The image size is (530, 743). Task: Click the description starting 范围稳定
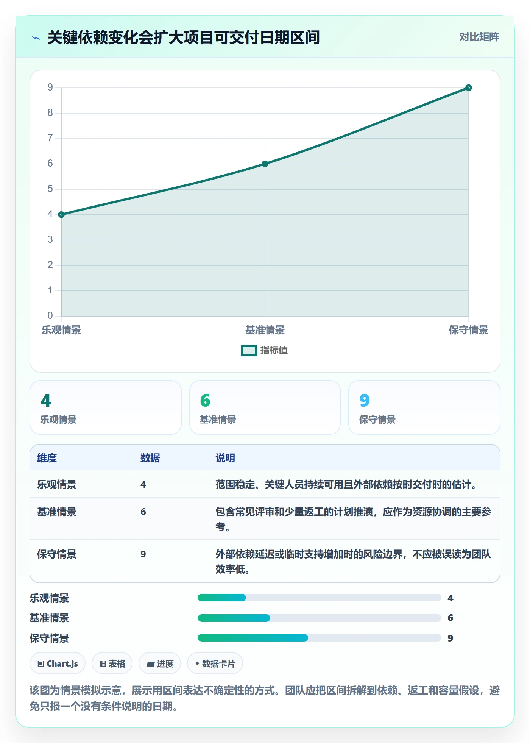[x=346, y=485]
